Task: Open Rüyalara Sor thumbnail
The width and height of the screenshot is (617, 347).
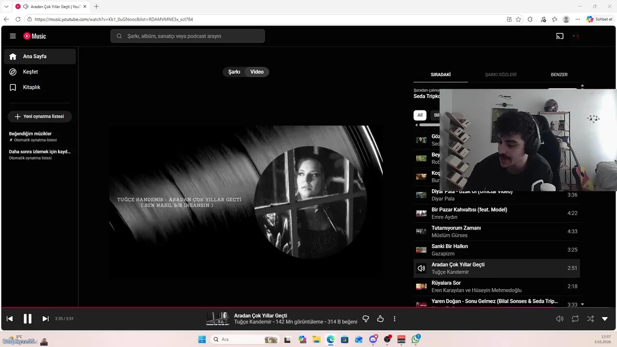Action: (x=421, y=287)
